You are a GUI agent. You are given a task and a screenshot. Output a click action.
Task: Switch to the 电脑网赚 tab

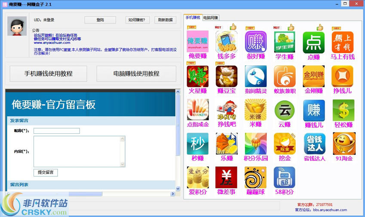click(211, 18)
